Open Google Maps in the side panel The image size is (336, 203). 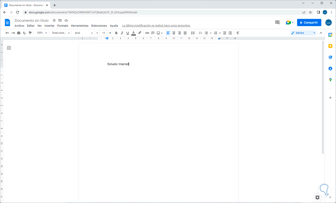(330, 80)
